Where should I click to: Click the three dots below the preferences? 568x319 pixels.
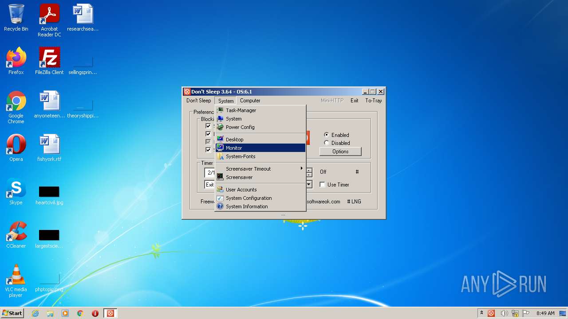click(283, 215)
